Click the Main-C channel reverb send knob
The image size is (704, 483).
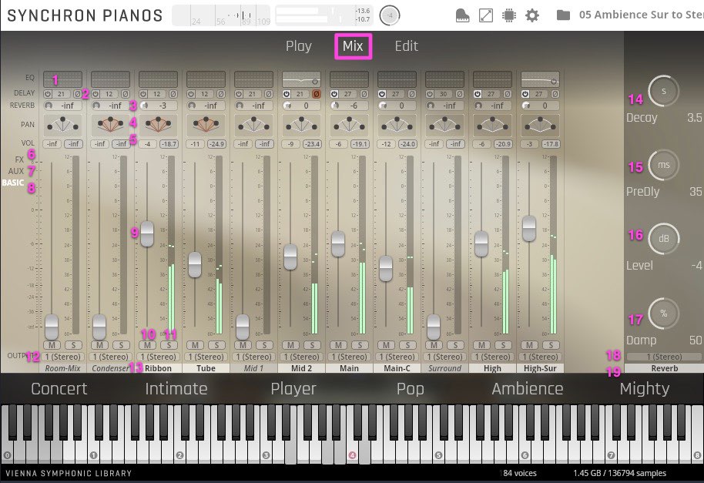383,106
